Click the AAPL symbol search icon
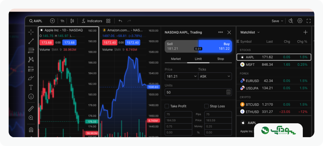Screen dimensions: 323x146 tap(31, 21)
